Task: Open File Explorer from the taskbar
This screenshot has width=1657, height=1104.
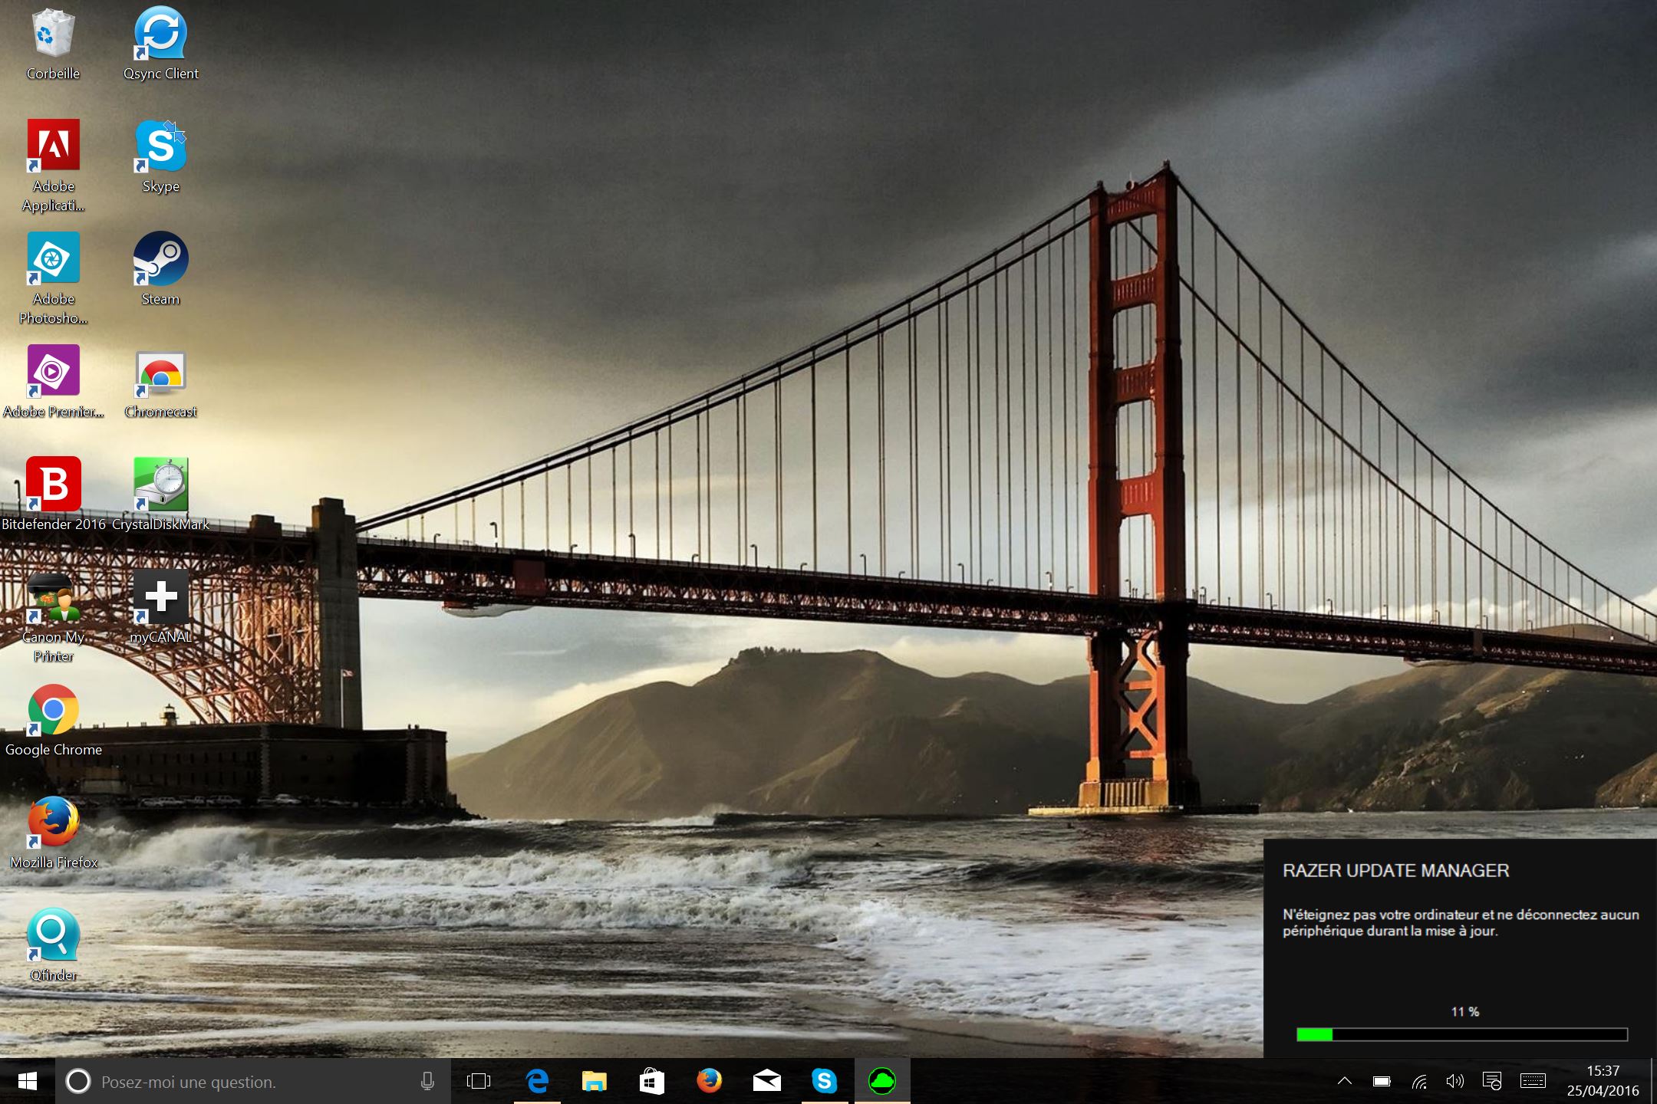Action: 595,1081
